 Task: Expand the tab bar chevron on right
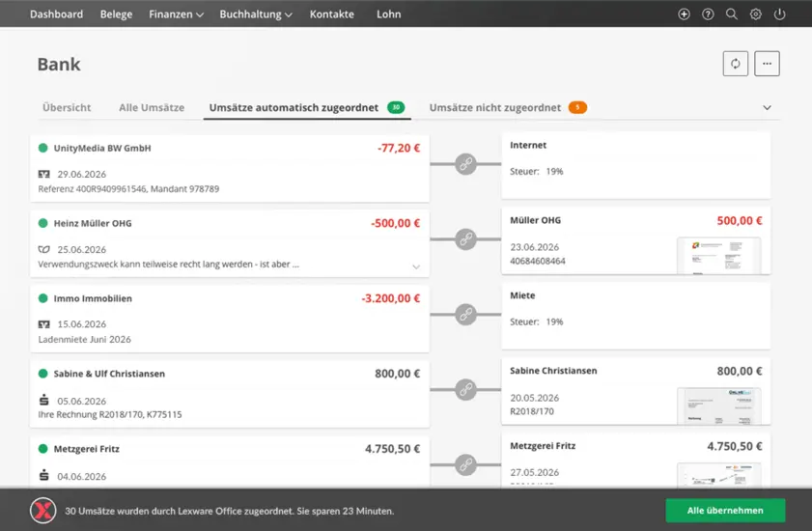768,108
